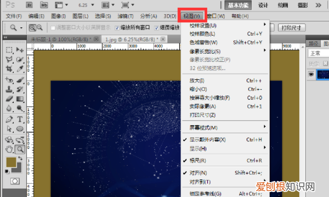The image size is (329, 197).
Task: Select the Dodge tool
Action: click(20, 108)
